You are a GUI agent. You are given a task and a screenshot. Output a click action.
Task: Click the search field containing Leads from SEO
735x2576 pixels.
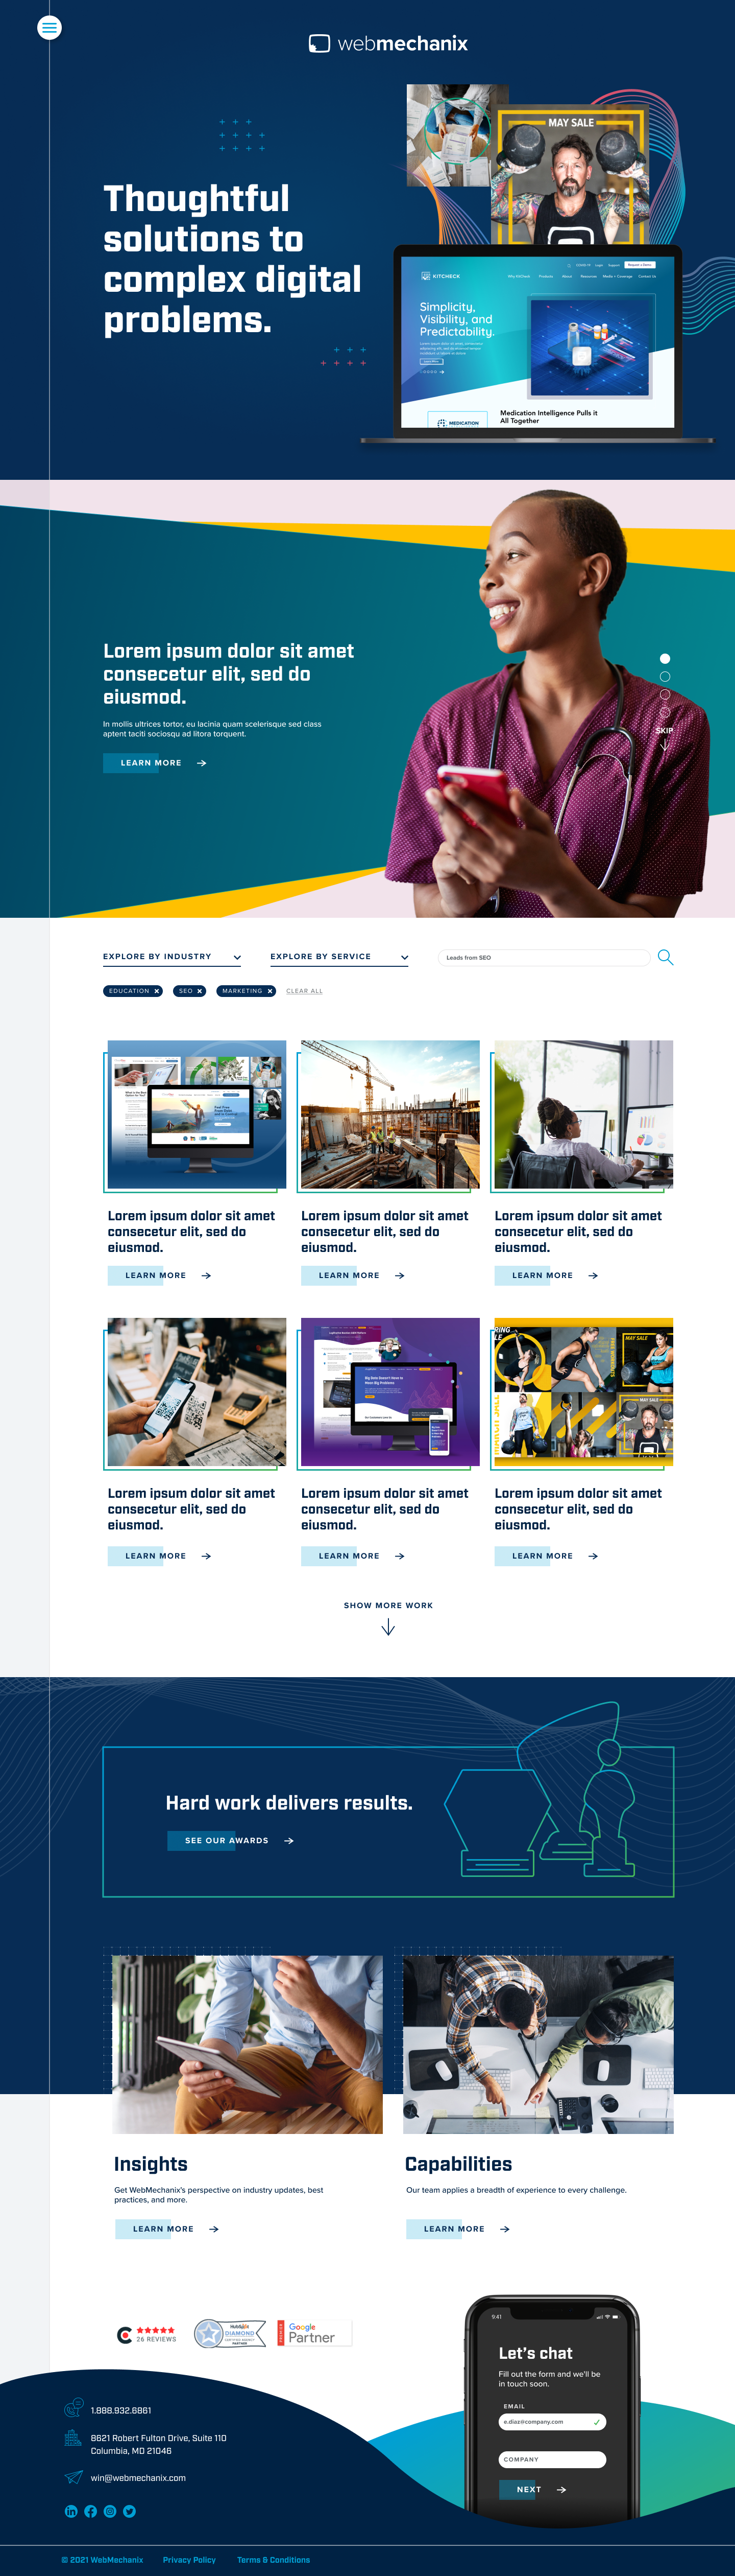(x=544, y=957)
